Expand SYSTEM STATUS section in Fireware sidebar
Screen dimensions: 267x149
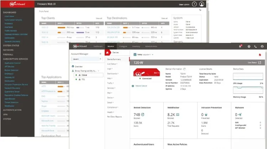click(11, 46)
